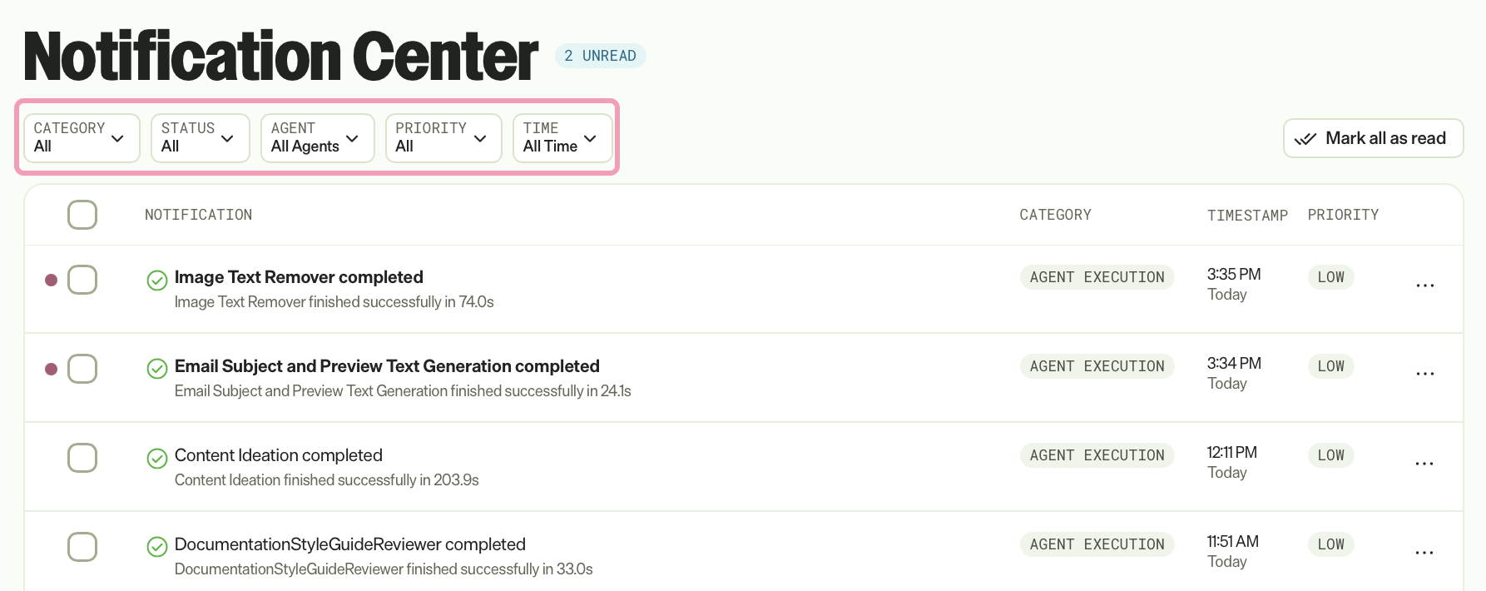Toggle the select-all checkbox in the table header

(x=82, y=215)
